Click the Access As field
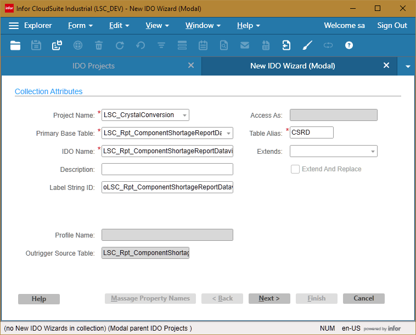 [x=334, y=115]
